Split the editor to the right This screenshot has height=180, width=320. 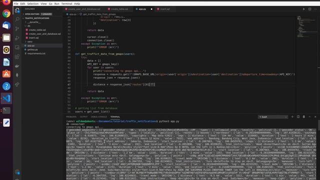[x=309, y=9]
